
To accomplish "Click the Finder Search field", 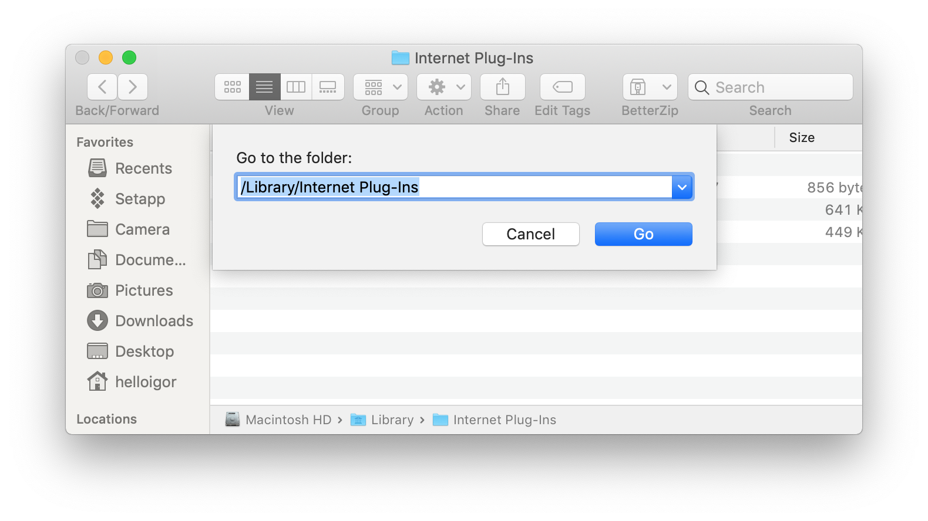I will (x=771, y=87).
